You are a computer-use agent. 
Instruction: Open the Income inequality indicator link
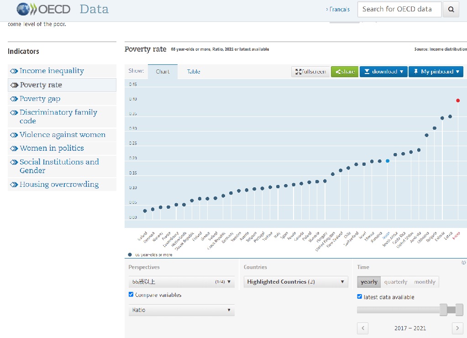[x=52, y=71]
